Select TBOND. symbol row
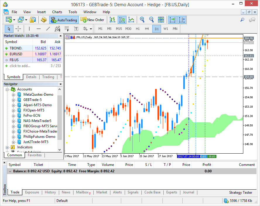The width and height of the screenshot is (260, 206). [33, 48]
